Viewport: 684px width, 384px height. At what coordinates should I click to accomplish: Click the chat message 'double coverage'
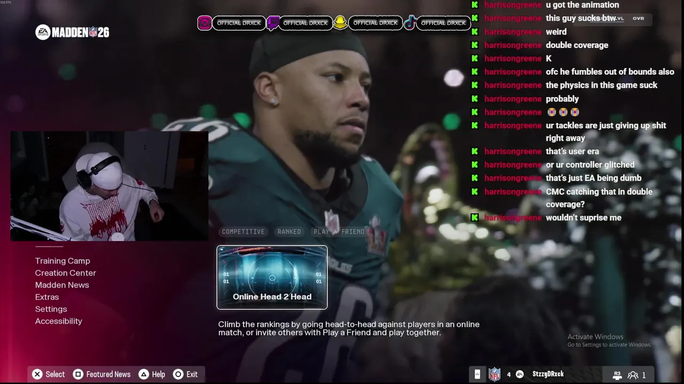(x=577, y=45)
